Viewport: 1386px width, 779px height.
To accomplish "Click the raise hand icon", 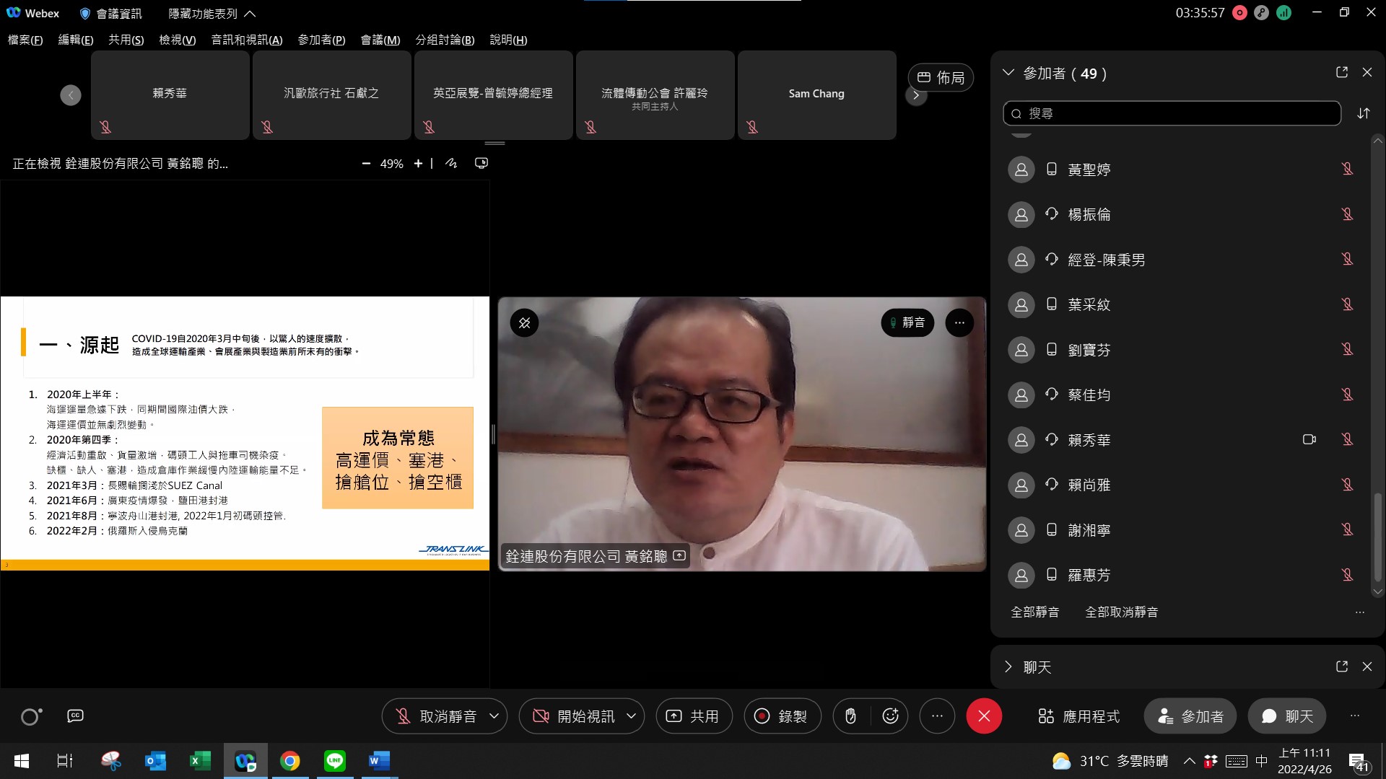I will 850,716.
